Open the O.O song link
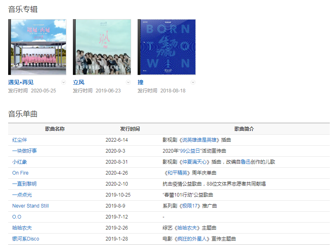 pos(17,217)
